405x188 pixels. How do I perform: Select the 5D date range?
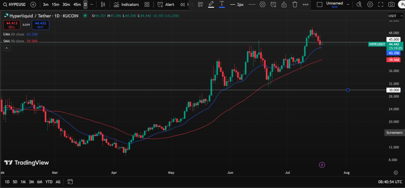click(x=15, y=182)
